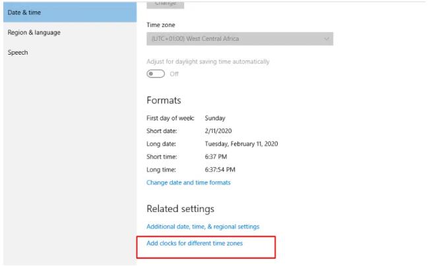The image size is (432, 266).
Task: Click the short date value 2/11/2020
Action: (x=219, y=131)
